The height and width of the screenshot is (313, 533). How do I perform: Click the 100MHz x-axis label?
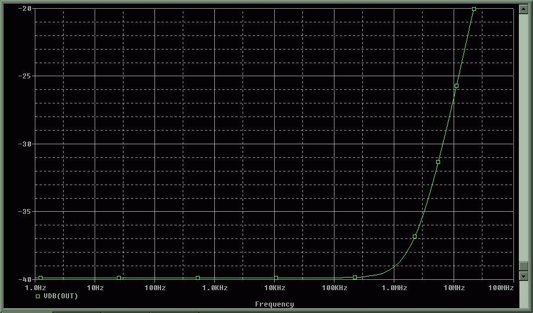click(500, 287)
